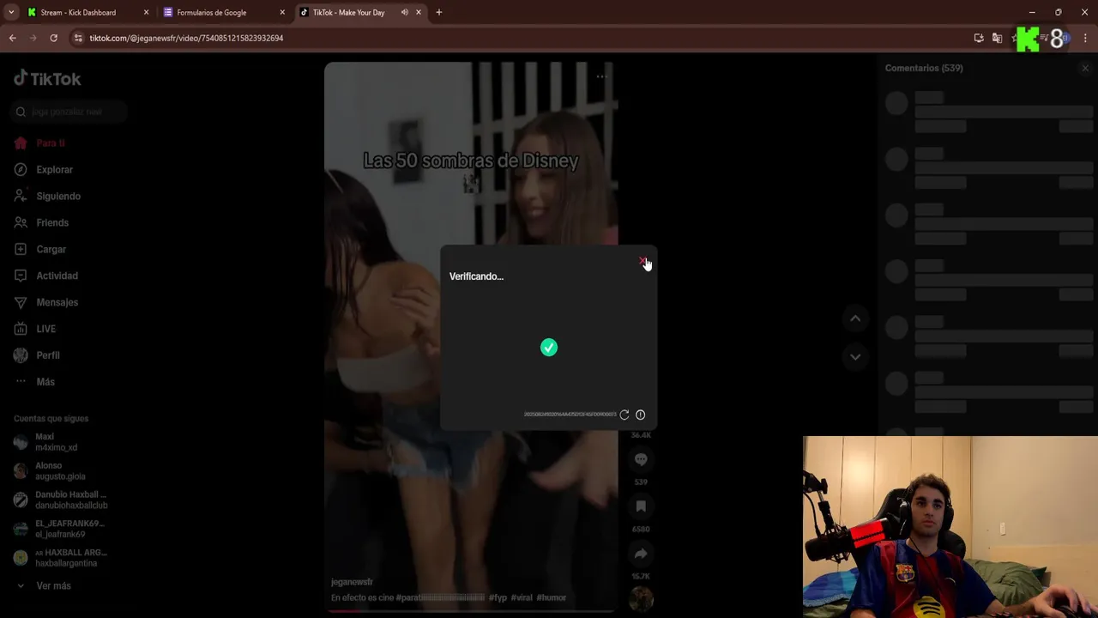Close the Comentarios panel
The image size is (1098, 618).
click(1085, 68)
